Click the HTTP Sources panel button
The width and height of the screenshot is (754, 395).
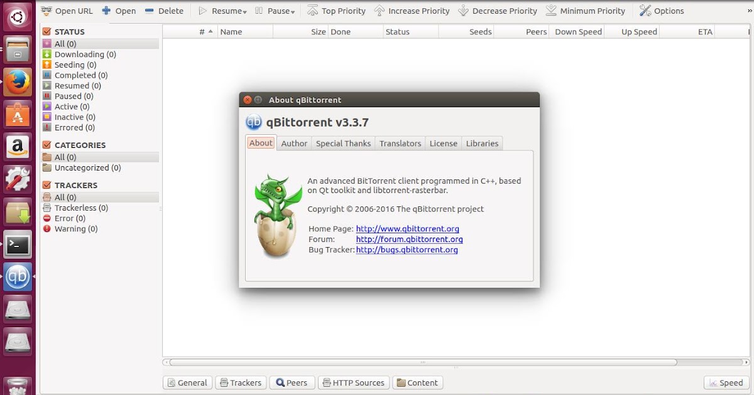click(353, 382)
